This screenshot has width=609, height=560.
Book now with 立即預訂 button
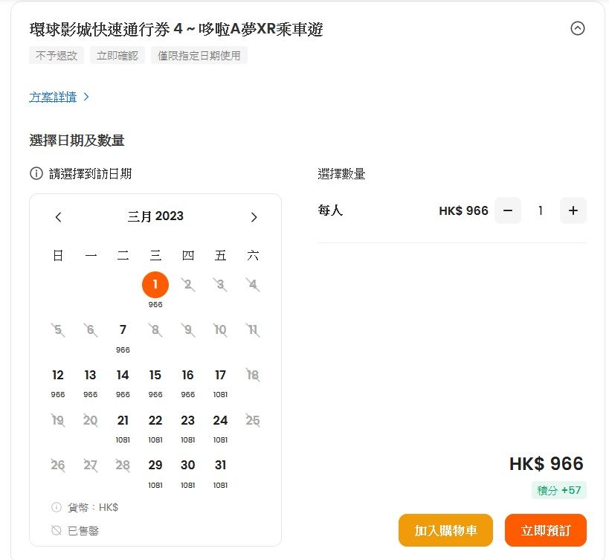(545, 530)
